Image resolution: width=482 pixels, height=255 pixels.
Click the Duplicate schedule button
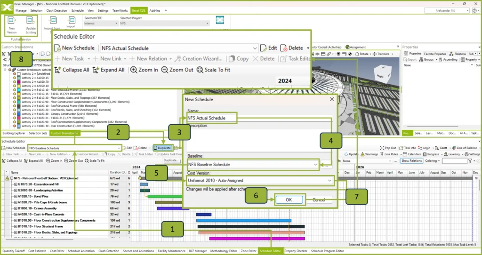162,148
